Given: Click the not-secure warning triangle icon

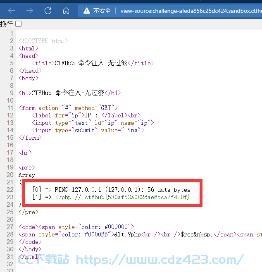Looking at the screenshot, I should tap(87, 11).
